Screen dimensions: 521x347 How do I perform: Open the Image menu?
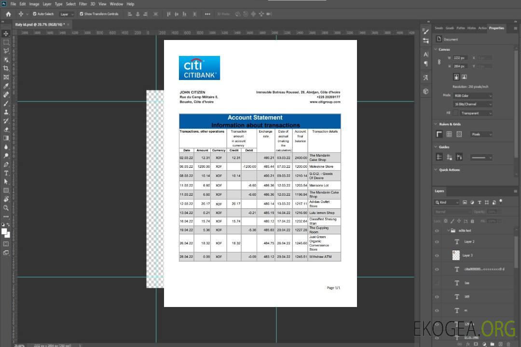[x=34, y=4]
